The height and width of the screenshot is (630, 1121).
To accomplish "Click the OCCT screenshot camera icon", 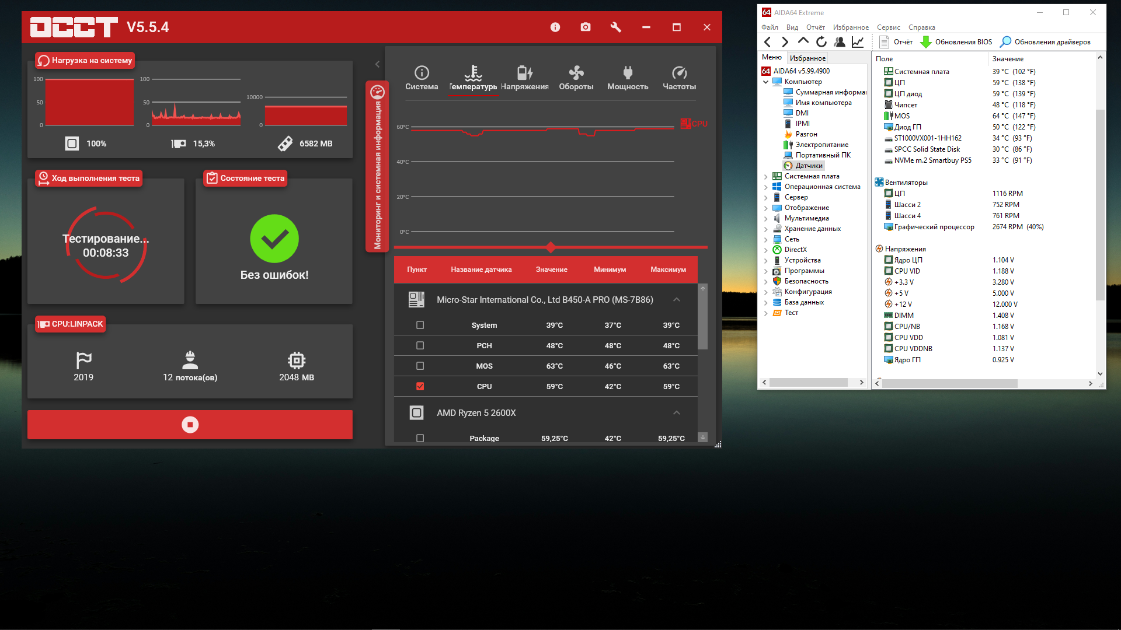I will tap(585, 27).
